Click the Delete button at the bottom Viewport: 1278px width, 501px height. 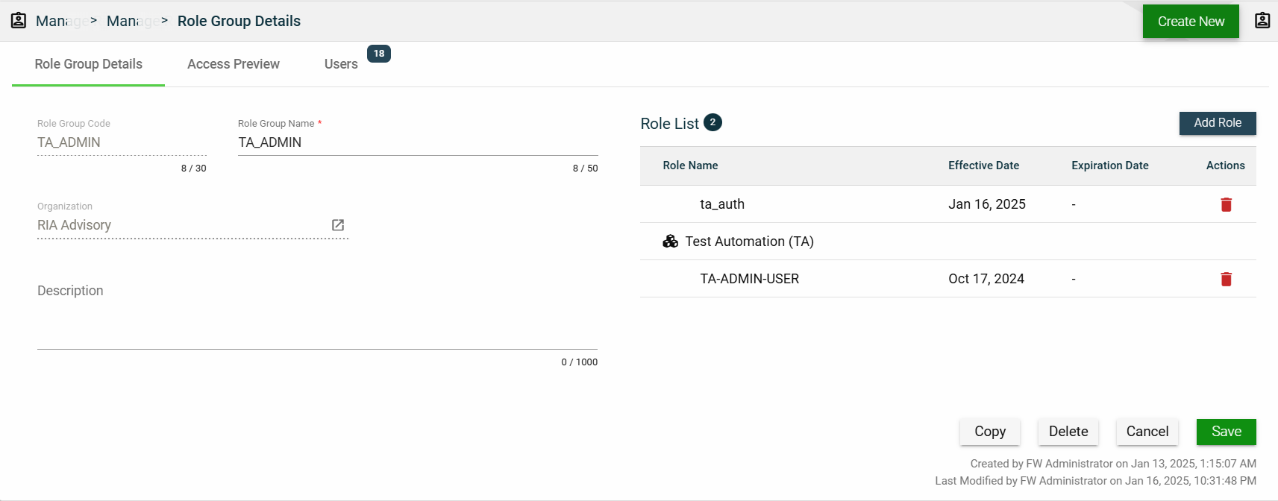(x=1068, y=432)
